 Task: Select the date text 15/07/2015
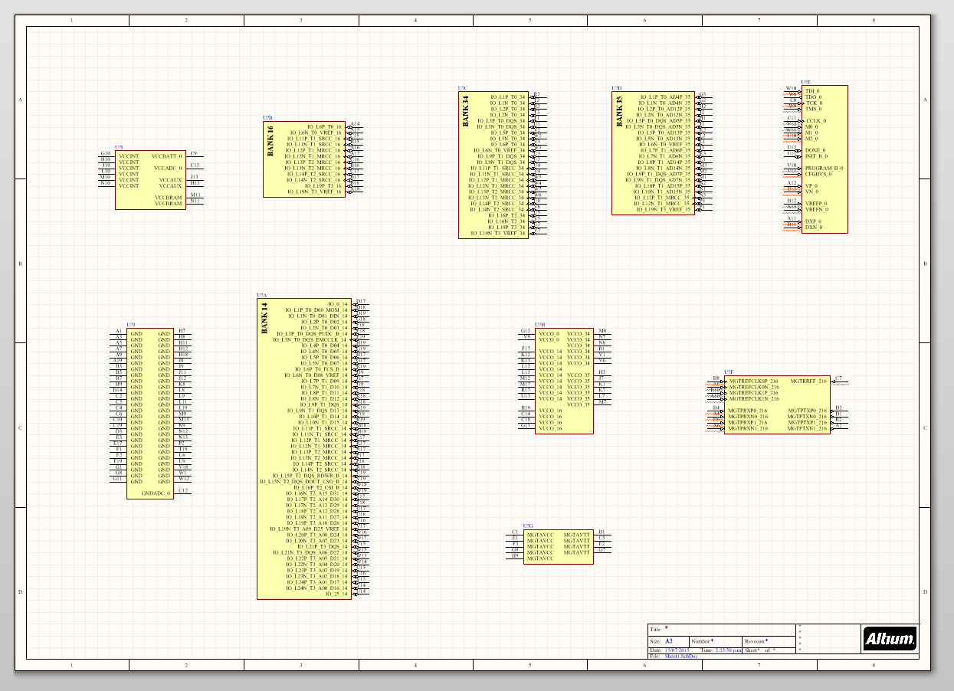pos(677,650)
